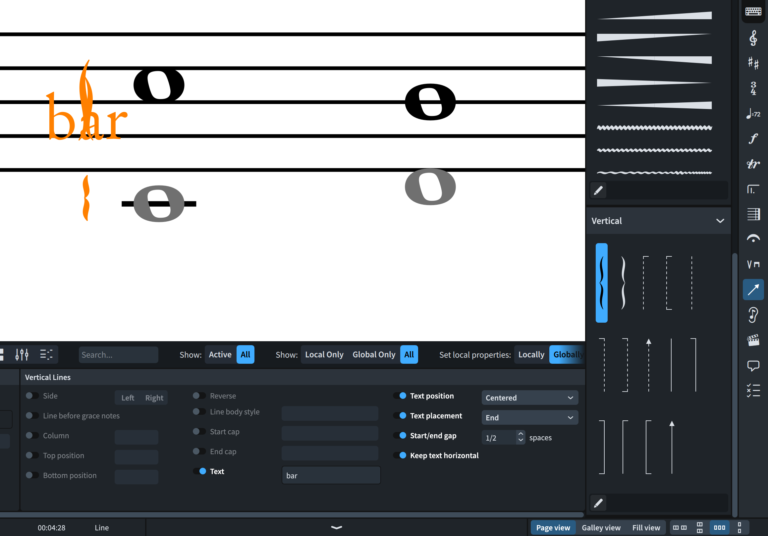Open the Text position Centered dropdown
768x536 pixels.
[x=529, y=398]
